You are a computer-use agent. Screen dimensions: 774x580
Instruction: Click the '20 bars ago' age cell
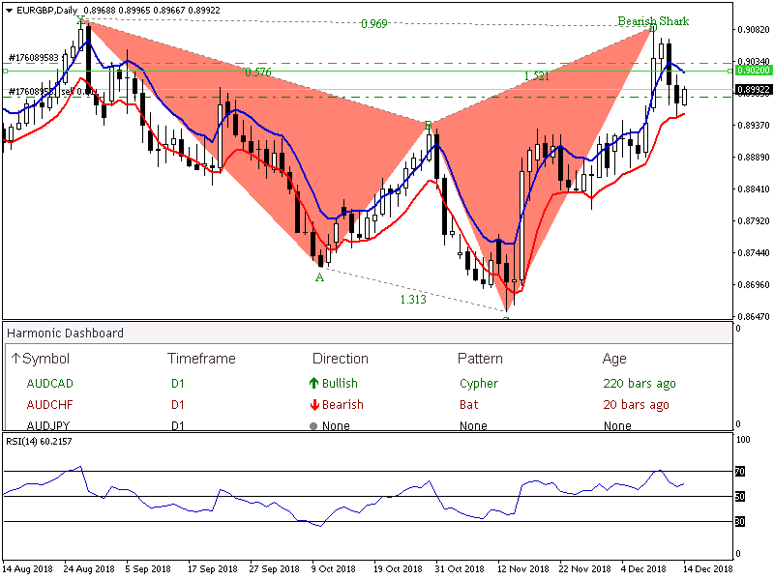tap(636, 405)
